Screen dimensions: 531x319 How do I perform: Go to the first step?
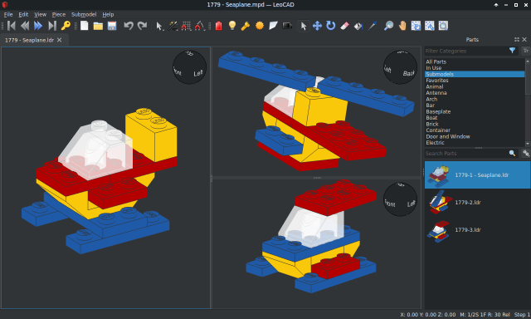coord(11,26)
